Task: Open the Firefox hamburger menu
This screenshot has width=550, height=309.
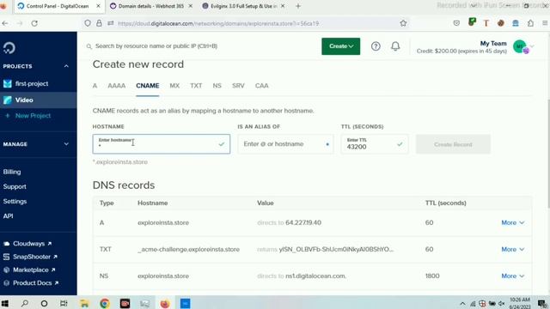Action: click(545, 23)
